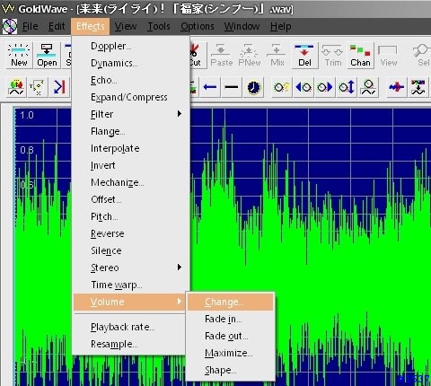Click the Trim toolbar button
Screen dimensions: 431x386
tap(333, 56)
